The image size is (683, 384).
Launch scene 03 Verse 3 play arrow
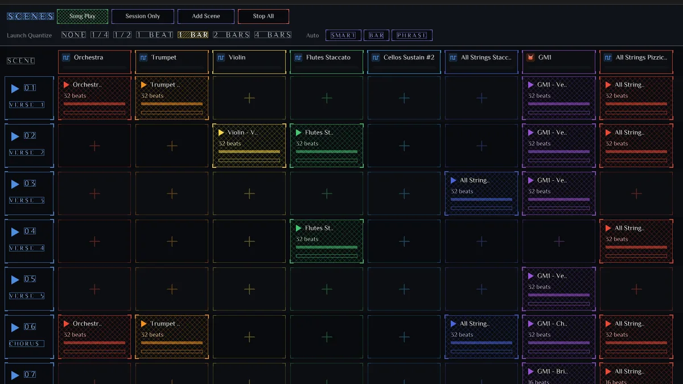15,184
